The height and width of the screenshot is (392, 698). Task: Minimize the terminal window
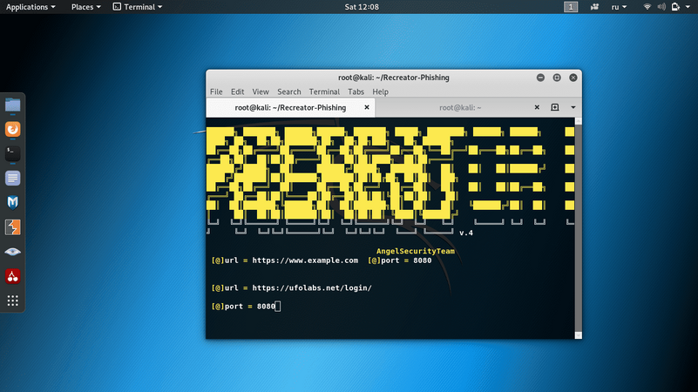(540, 78)
